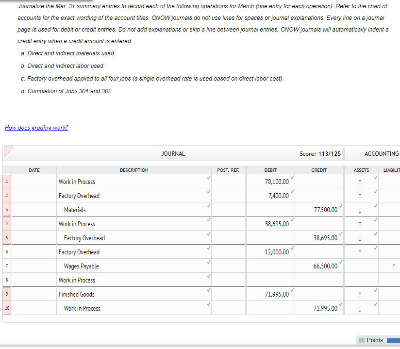The height and width of the screenshot is (349, 400).
Task: Edit the 7,400.00 debit amount
Action: 270,196
